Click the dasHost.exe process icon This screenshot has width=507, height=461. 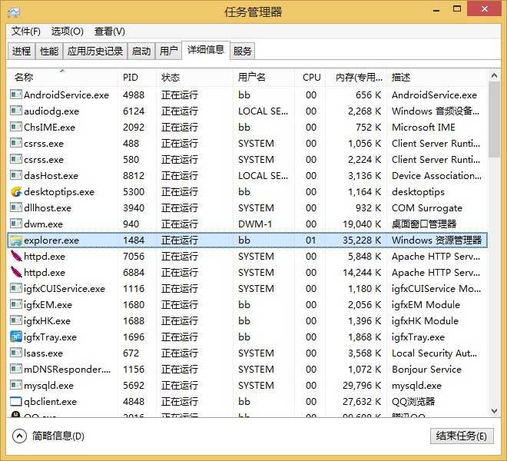click(16, 175)
